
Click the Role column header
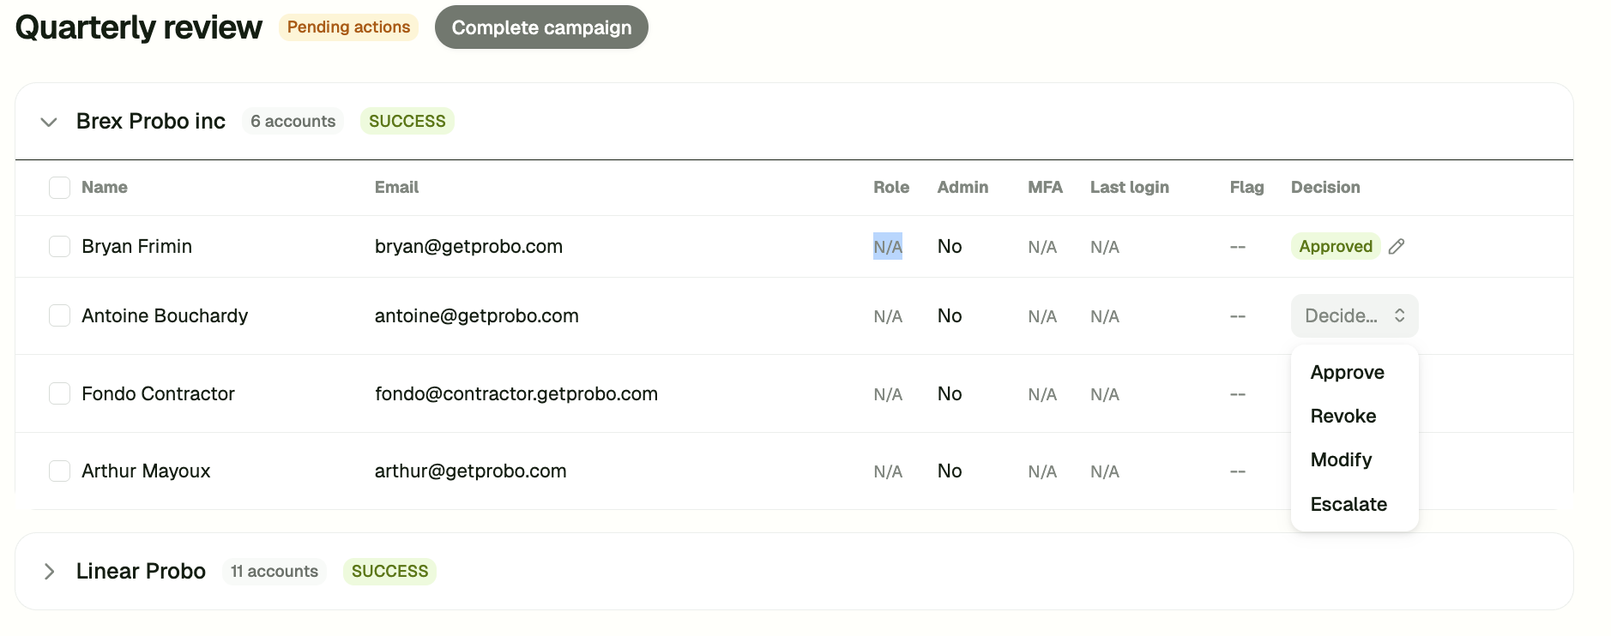coord(891,187)
